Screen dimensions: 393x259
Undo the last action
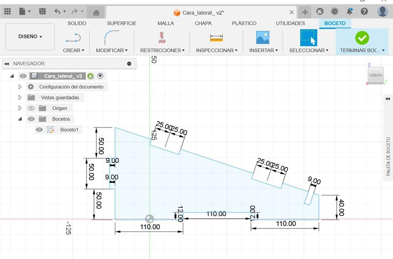click(57, 11)
